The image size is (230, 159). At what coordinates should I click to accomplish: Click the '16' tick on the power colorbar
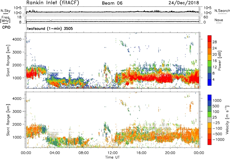coord(214,61)
